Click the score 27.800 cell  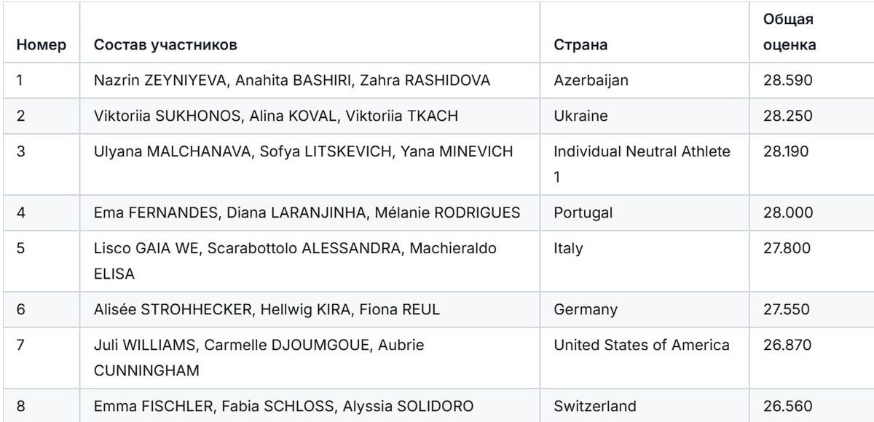(x=787, y=249)
